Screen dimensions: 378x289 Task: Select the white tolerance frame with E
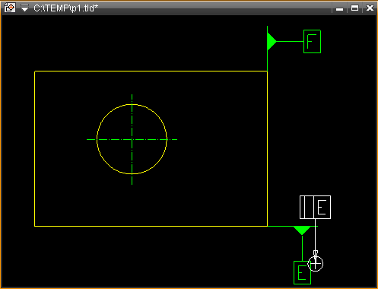point(315,207)
